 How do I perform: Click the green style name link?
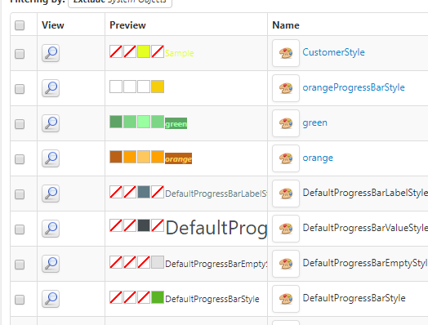(x=314, y=122)
